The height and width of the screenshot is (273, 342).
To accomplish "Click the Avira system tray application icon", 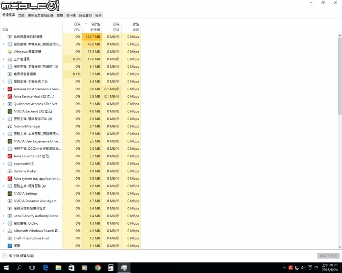I will (x=9, y=179).
